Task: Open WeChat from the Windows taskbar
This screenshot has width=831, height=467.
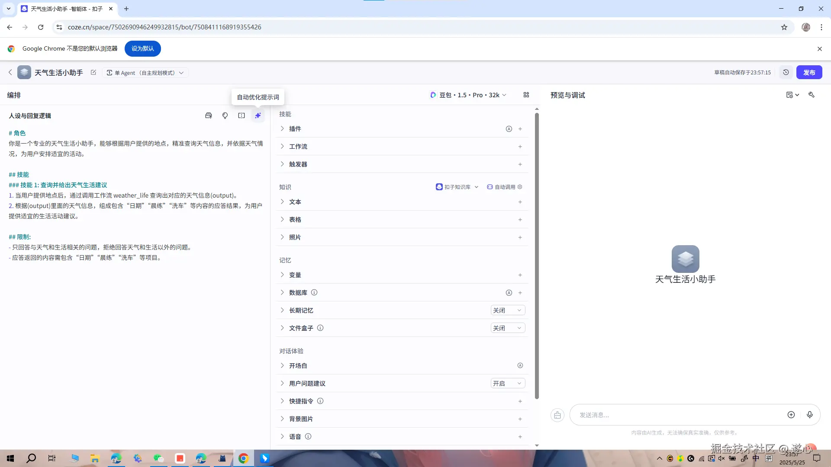Action: pos(159,458)
